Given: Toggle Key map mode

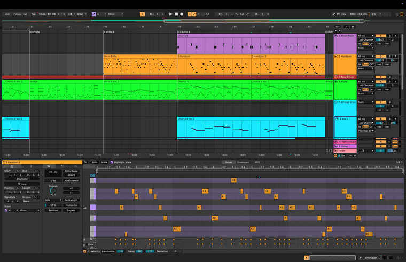Looking at the screenshot, I should click(x=343, y=14).
